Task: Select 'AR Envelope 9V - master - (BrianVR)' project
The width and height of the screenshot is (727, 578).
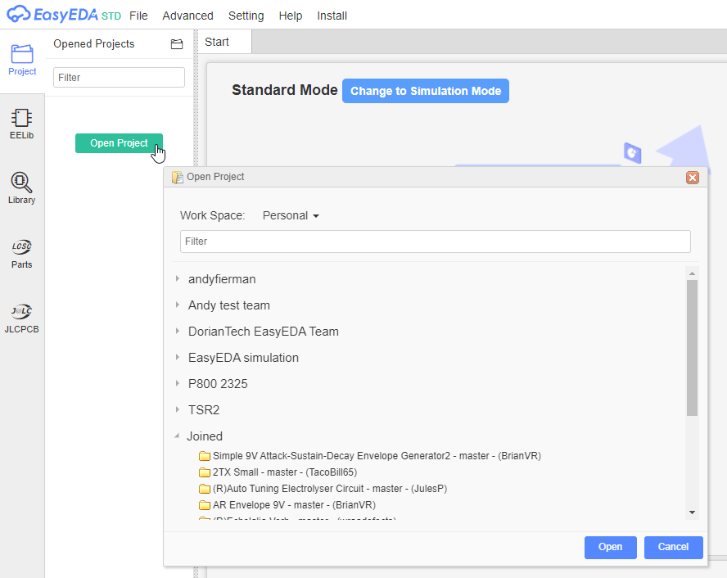Action: (294, 505)
